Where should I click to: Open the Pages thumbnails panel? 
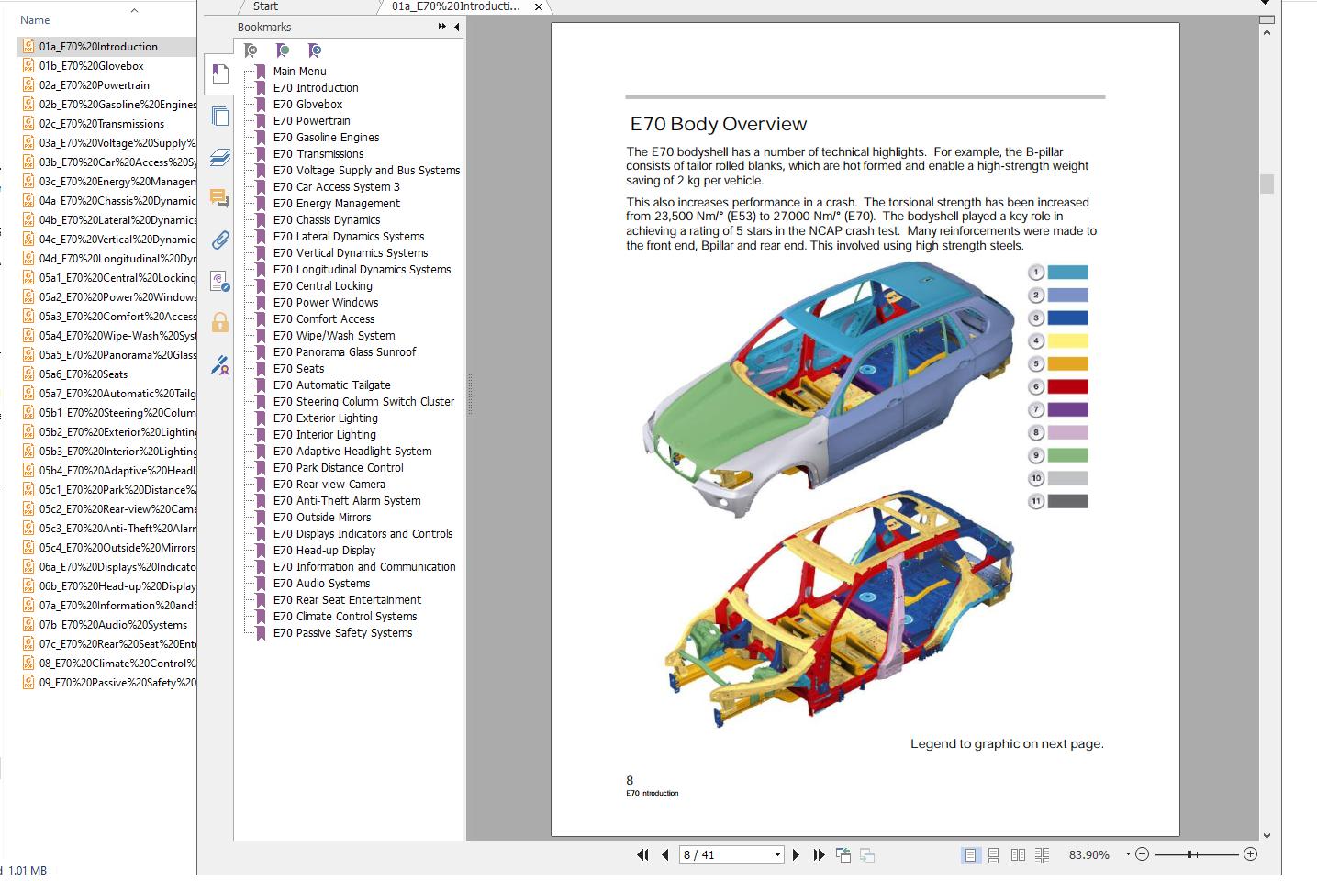220,117
